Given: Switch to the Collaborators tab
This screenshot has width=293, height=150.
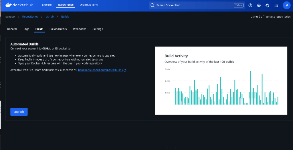Looking at the screenshot, I should [x=58, y=29].
